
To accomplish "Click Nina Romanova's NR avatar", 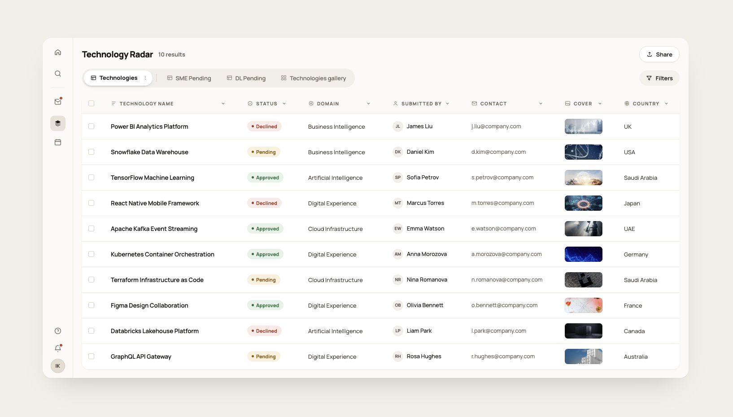I will [398, 280].
